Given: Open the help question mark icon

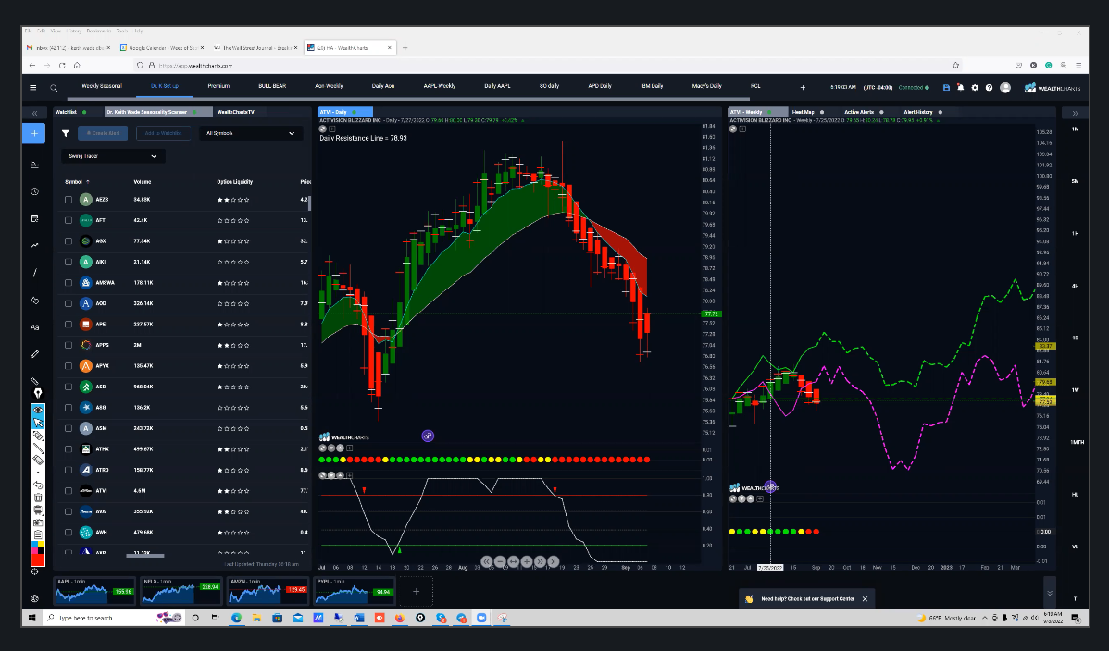Looking at the screenshot, I should coord(989,88).
